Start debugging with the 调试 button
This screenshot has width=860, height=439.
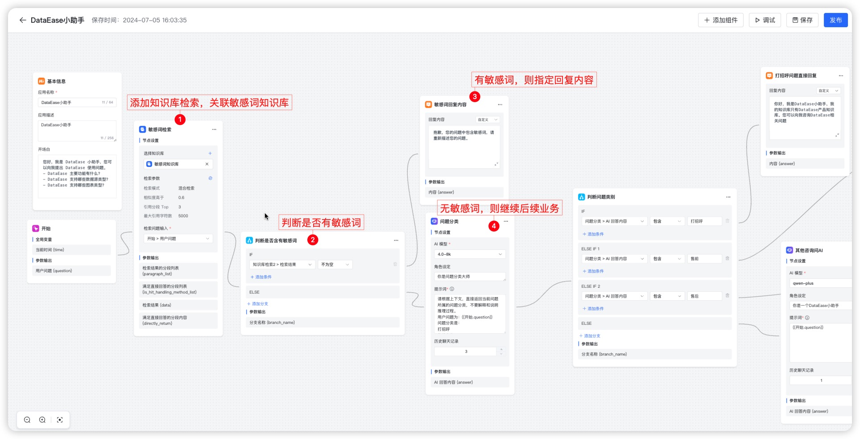pyautogui.click(x=765, y=20)
